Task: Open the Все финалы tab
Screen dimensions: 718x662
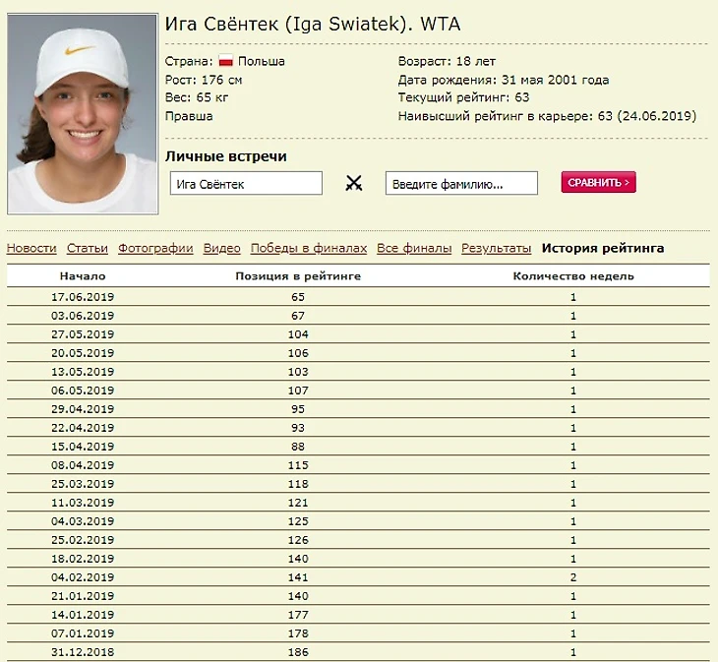Action: (414, 249)
